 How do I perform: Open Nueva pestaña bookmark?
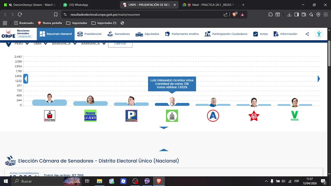(50, 23)
